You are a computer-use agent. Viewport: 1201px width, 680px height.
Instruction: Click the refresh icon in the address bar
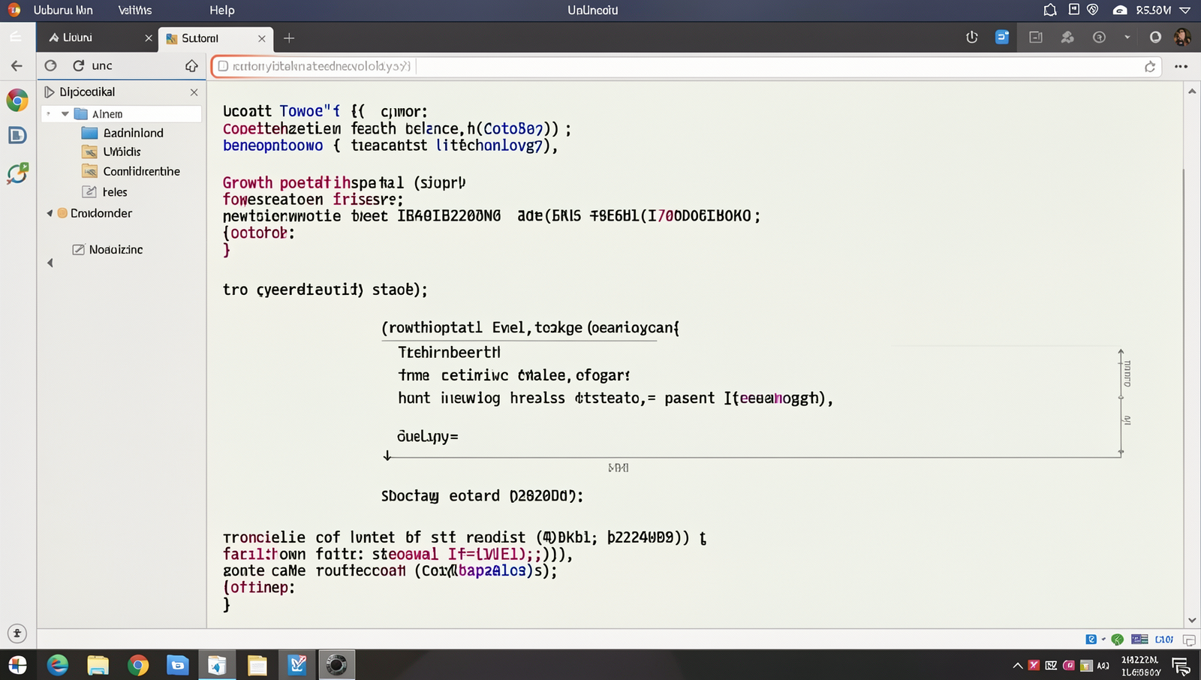1150,67
